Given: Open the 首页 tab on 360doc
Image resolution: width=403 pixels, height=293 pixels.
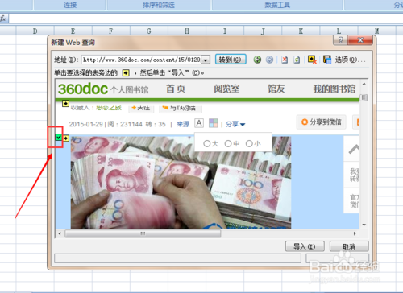Looking at the screenshot, I should (x=176, y=89).
